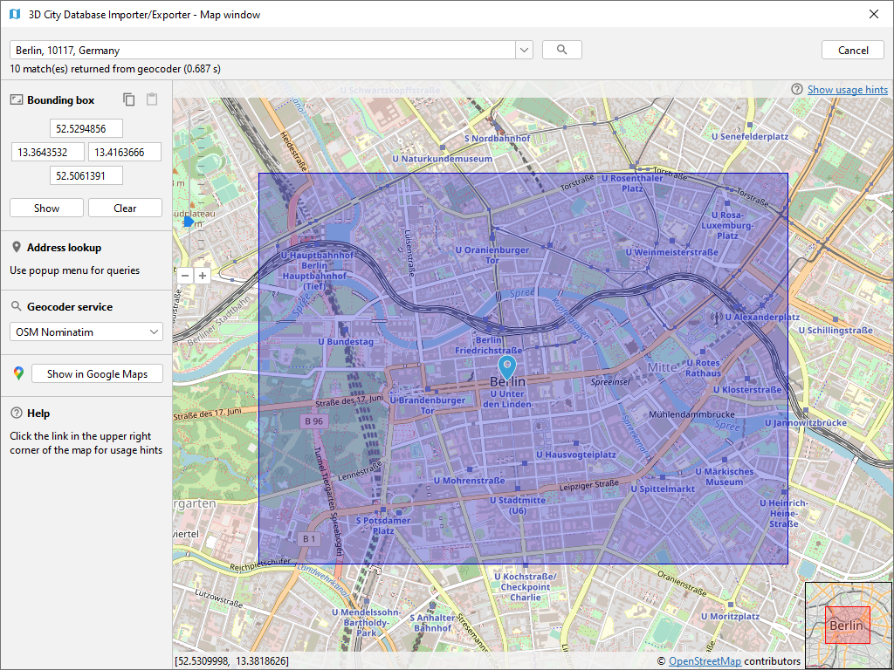Image resolution: width=894 pixels, height=670 pixels.
Task: Click the question mark usage hints icon
Action: point(797,90)
